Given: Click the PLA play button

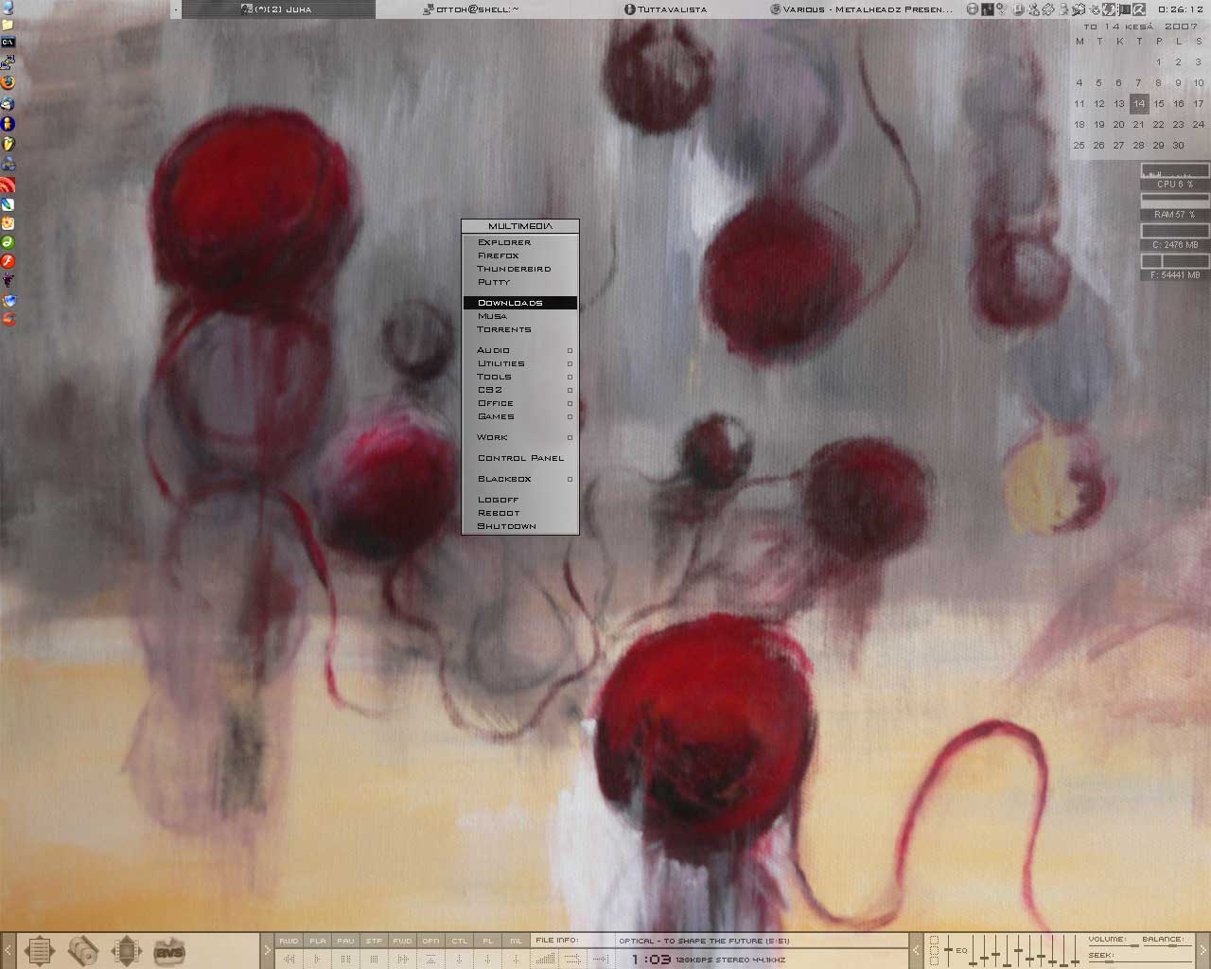Looking at the screenshot, I should (x=318, y=941).
